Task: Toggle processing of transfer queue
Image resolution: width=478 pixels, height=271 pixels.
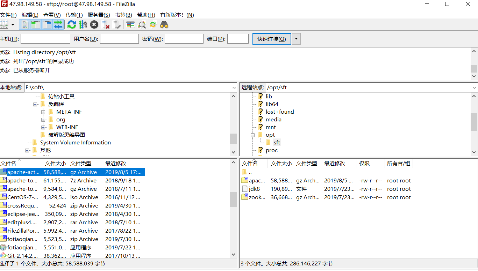Action: coord(83,25)
